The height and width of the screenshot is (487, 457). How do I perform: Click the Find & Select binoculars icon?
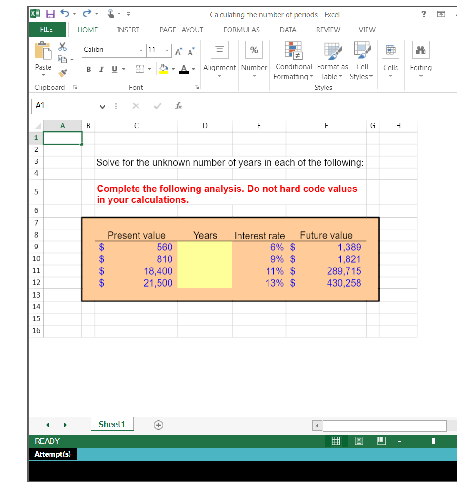tap(421, 50)
